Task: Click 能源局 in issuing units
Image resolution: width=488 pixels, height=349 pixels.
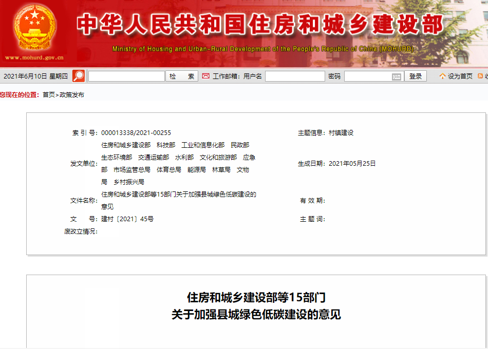Action: 197,170
